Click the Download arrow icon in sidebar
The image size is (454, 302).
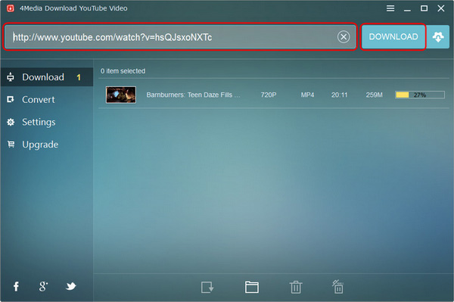pos(11,77)
